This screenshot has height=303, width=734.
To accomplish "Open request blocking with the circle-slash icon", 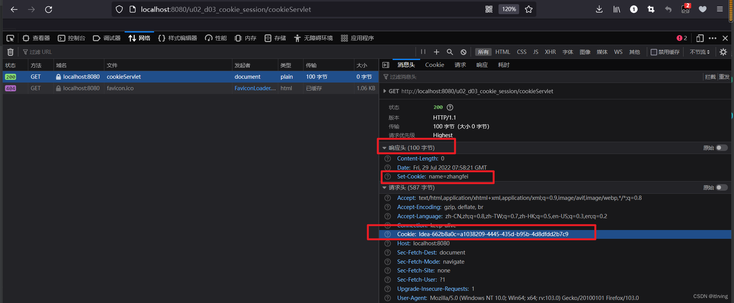I will (463, 52).
